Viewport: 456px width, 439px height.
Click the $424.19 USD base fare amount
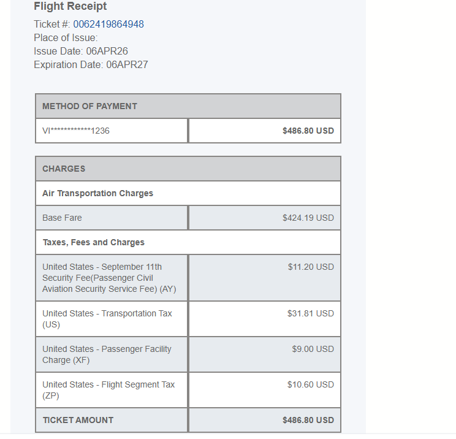(x=308, y=218)
